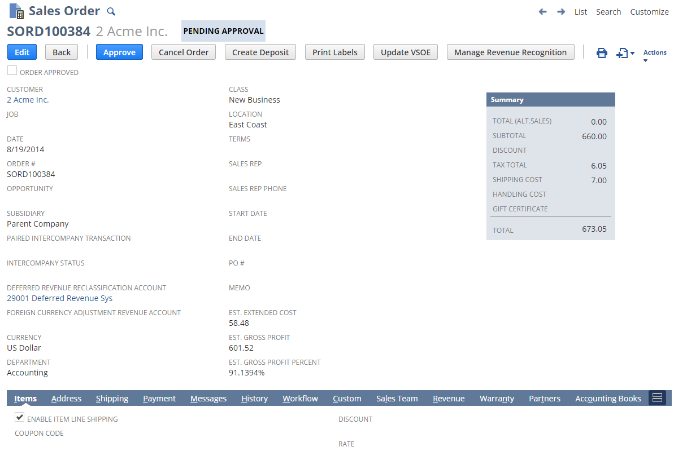The image size is (674, 451).
Task: Tick the Order Approved checkbox
Action: point(12,70)
